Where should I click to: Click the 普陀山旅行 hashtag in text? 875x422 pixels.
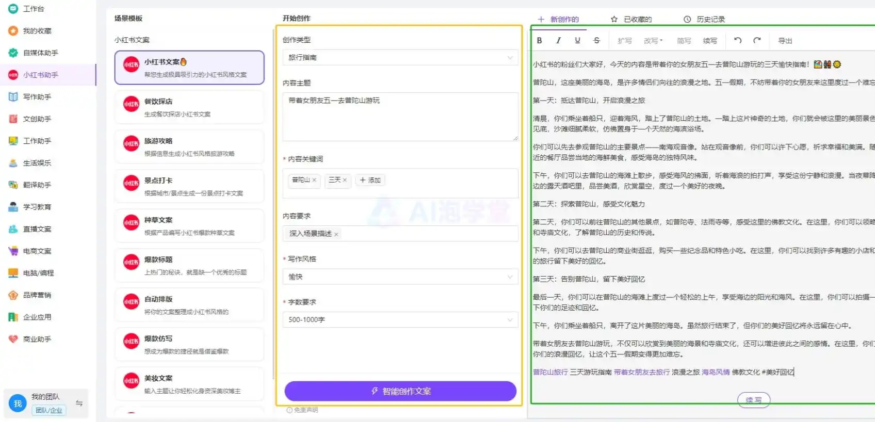tap(550, 372)
